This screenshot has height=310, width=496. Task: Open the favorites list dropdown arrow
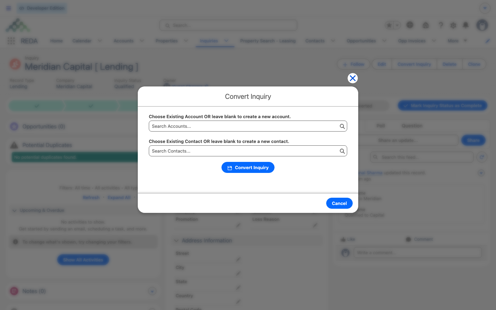tap(397, 25)
